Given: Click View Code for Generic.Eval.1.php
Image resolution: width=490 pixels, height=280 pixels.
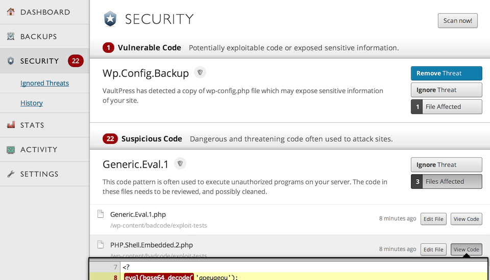Looking at the screenshot, I should click(x=466, y=219).
